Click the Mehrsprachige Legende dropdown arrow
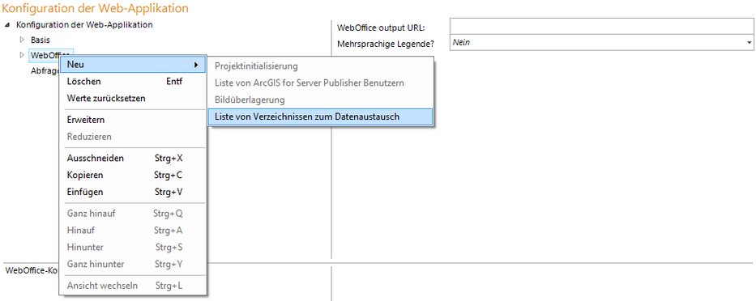Image resolution: width=756 pixels, height=301 pixels. 750,43
